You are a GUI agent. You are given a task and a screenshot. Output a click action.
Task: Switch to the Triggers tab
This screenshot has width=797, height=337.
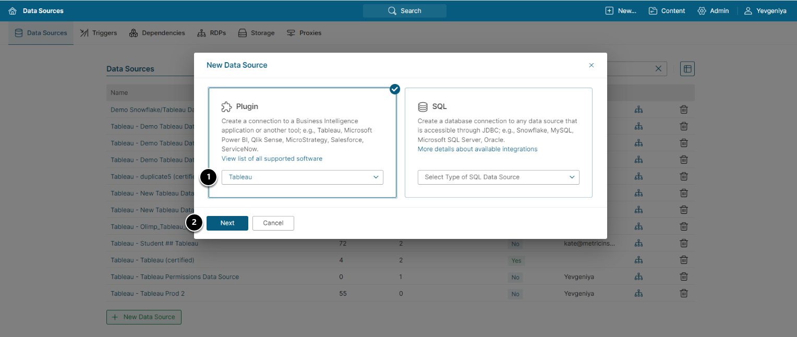point(99,33)
